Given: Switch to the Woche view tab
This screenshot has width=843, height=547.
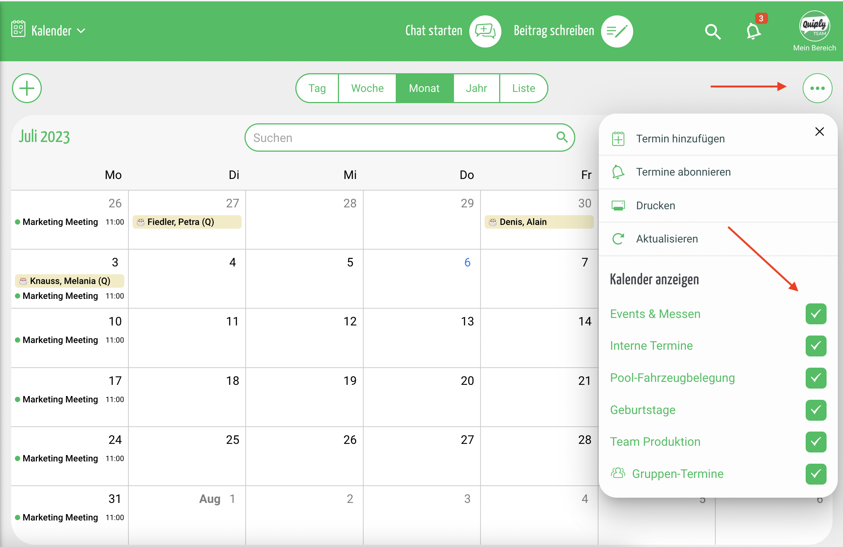Looking at the screenshot, I should click(367, 89).
